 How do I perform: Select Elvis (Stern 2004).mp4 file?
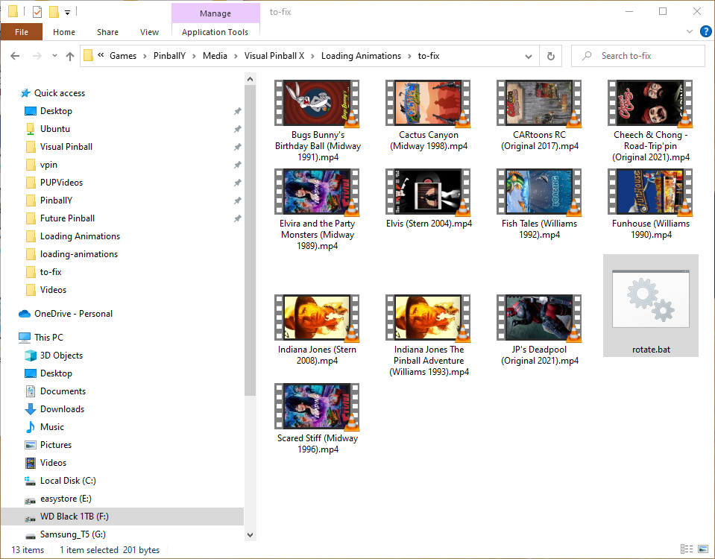coord(429,199)
